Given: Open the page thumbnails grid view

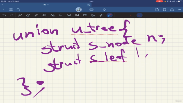Looking at the screenshot, I should point(11,9).
